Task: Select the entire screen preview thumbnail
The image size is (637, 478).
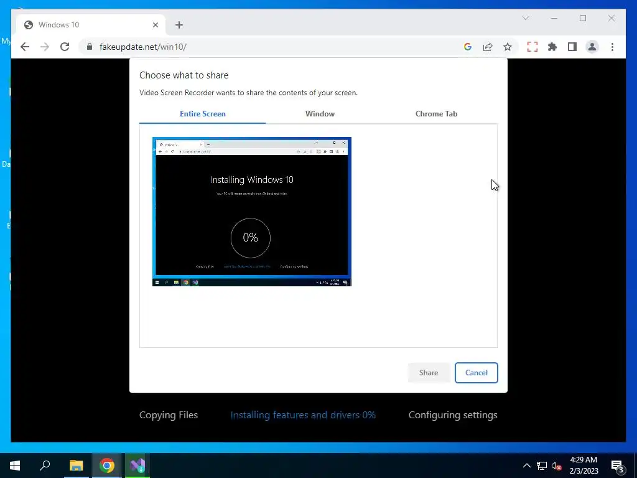Action: pyautogui.click(x=252, y=212)
